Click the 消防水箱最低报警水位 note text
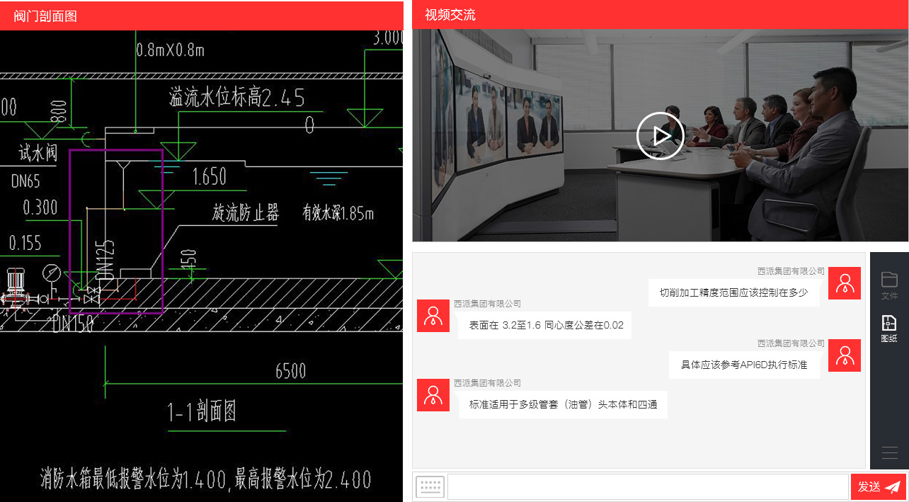Viewport: 909px width, 502px height. [205, 479]
